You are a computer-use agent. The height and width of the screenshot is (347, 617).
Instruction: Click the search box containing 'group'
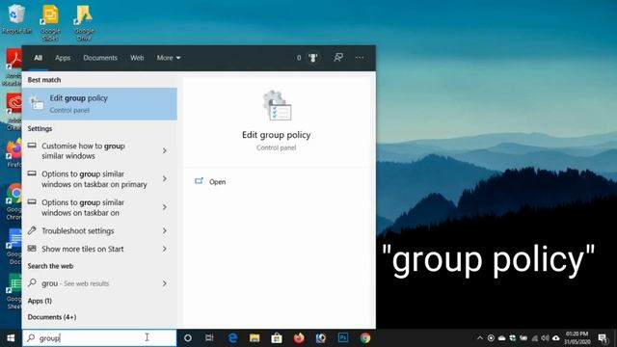click(99, 338)
